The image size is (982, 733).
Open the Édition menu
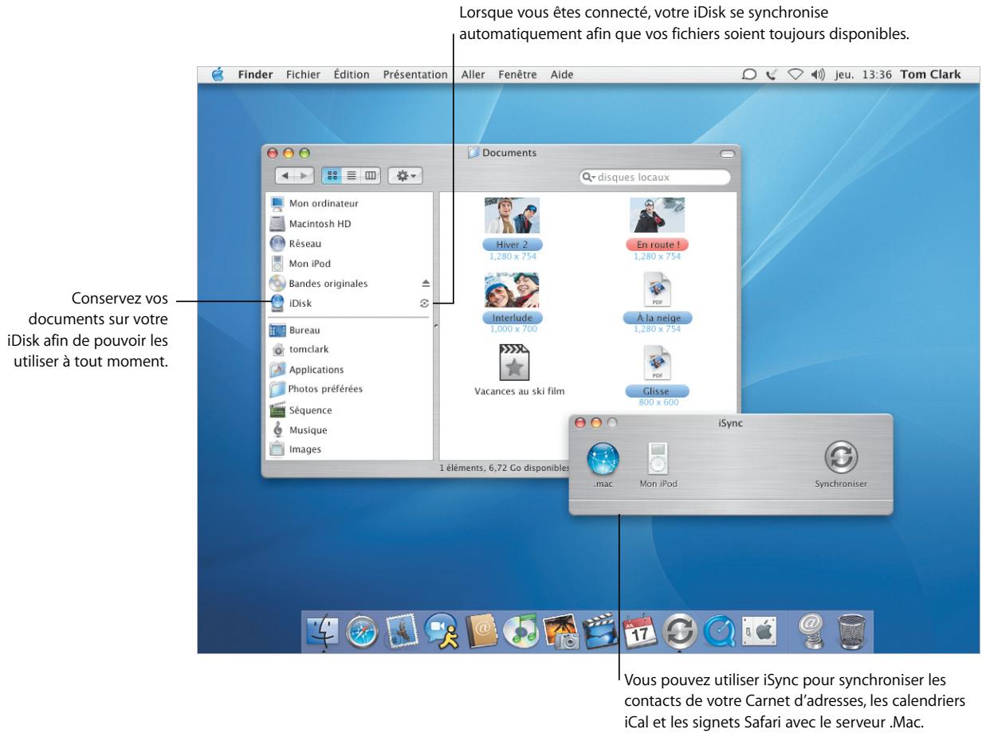352,75
